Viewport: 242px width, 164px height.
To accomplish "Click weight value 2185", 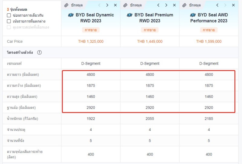I will click(x=209, y=119).
